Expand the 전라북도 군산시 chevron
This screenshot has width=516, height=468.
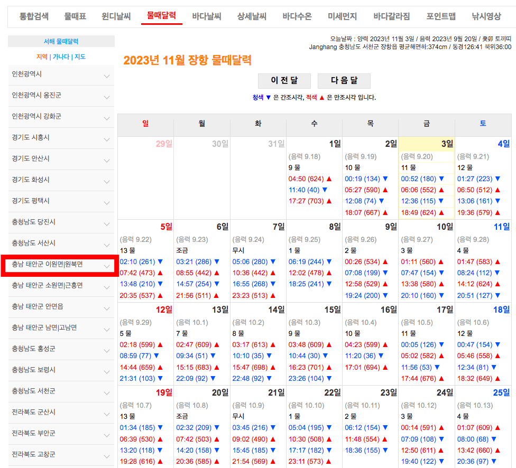(107, 414)
